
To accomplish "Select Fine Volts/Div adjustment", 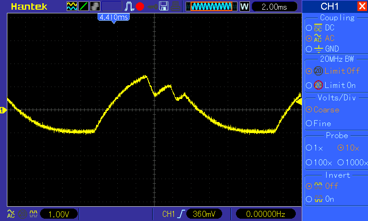I will (x=318, y=123).
